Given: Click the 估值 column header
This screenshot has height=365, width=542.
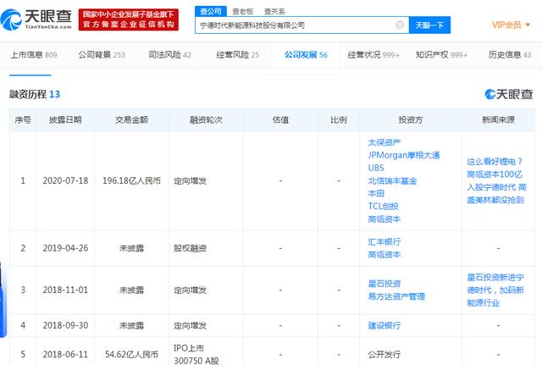Looking at the screenshot, I should point(280,120).
